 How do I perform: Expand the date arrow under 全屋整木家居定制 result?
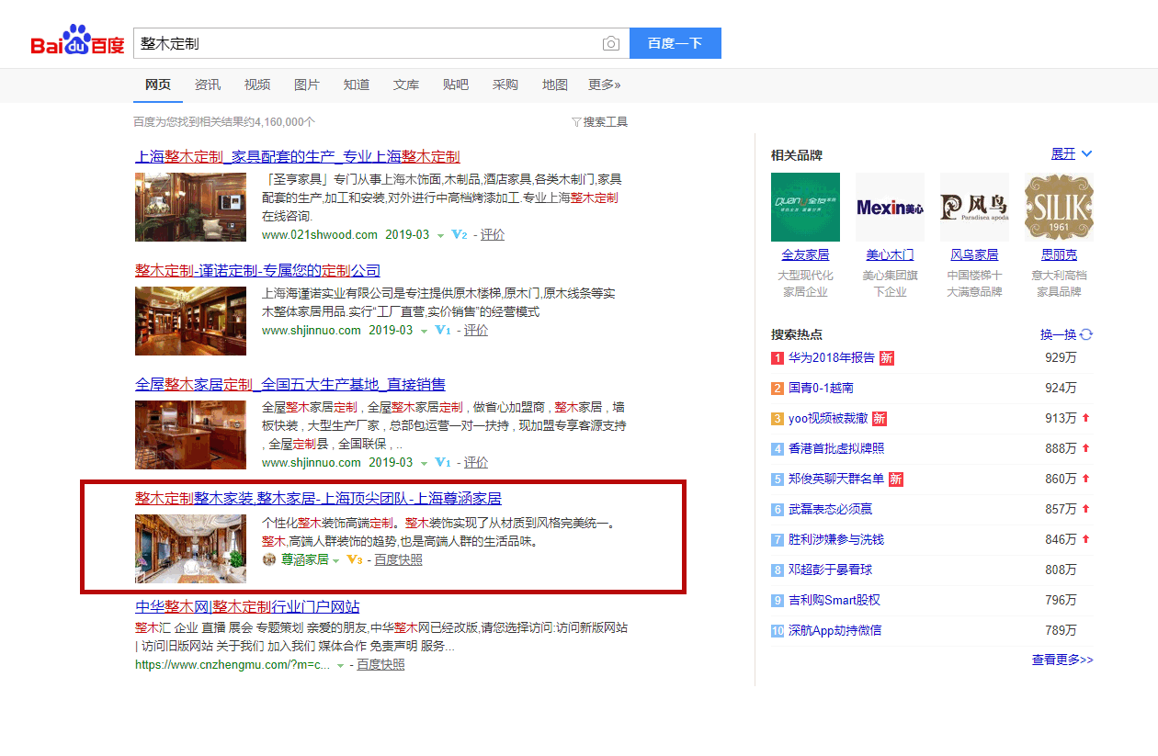(x=424, y=463)
